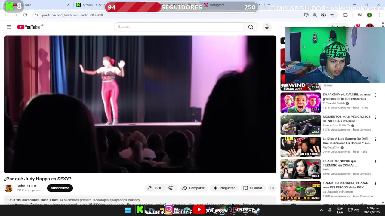The width and height of the screenshot is (385, 216).
Task: Dislike the video with thumbs down
Action: point(171,188)
